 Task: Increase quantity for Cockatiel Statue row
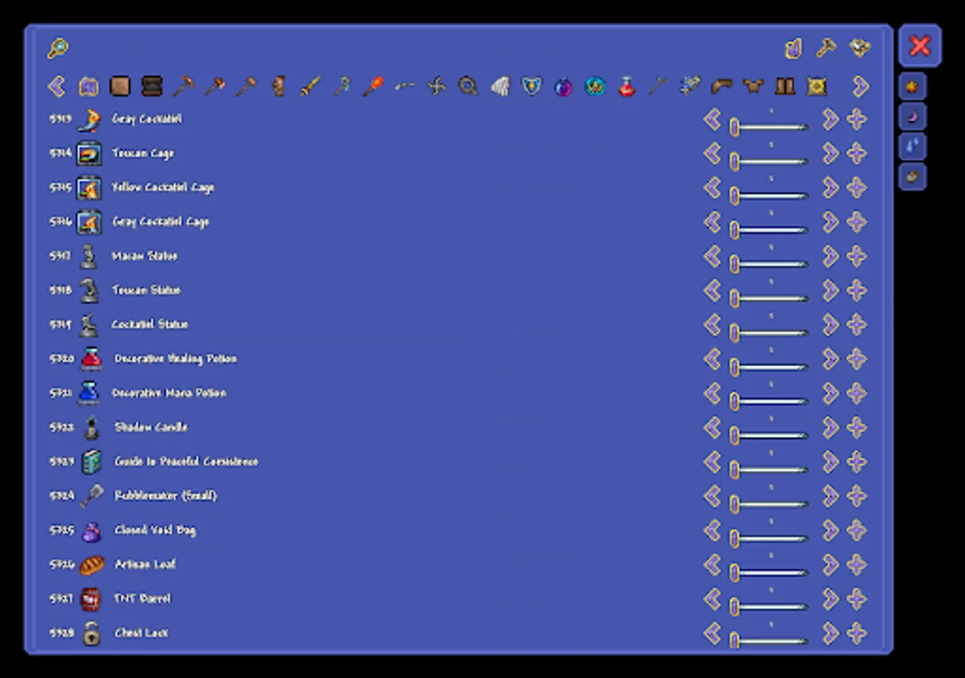point(830,325)
